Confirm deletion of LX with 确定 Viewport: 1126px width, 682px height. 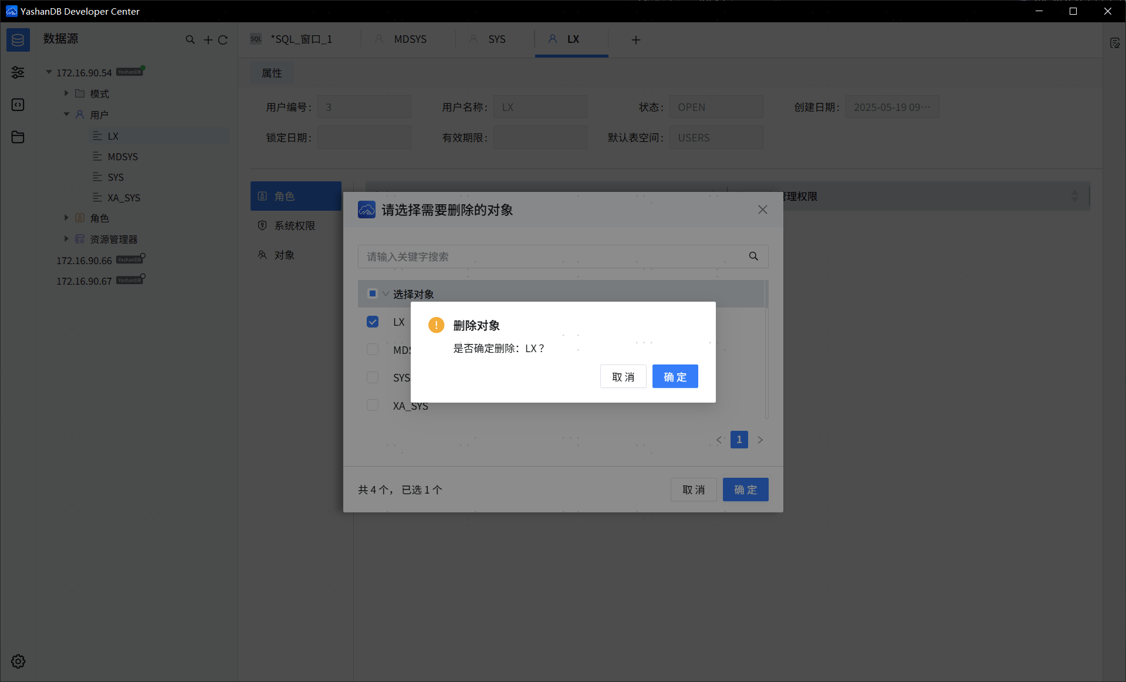click(x=675, y=377)
